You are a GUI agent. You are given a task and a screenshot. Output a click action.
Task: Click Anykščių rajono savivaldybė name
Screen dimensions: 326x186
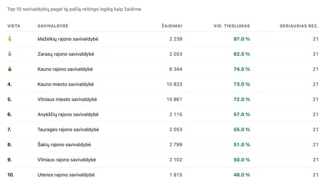click(68, 114)
